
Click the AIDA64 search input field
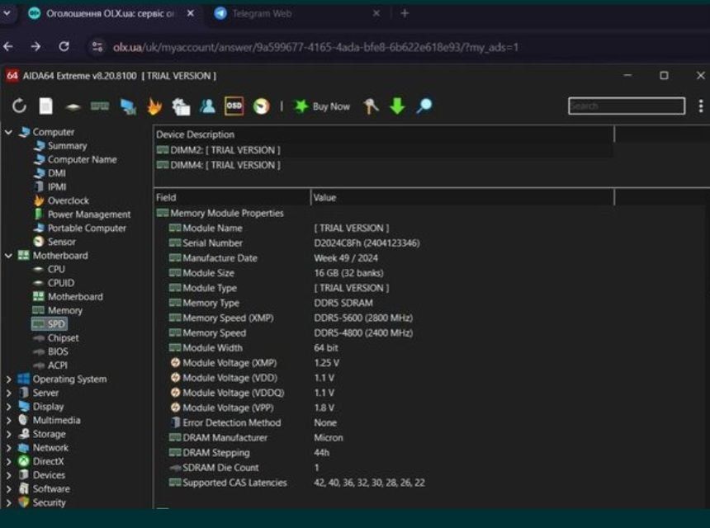pos(627,106)
